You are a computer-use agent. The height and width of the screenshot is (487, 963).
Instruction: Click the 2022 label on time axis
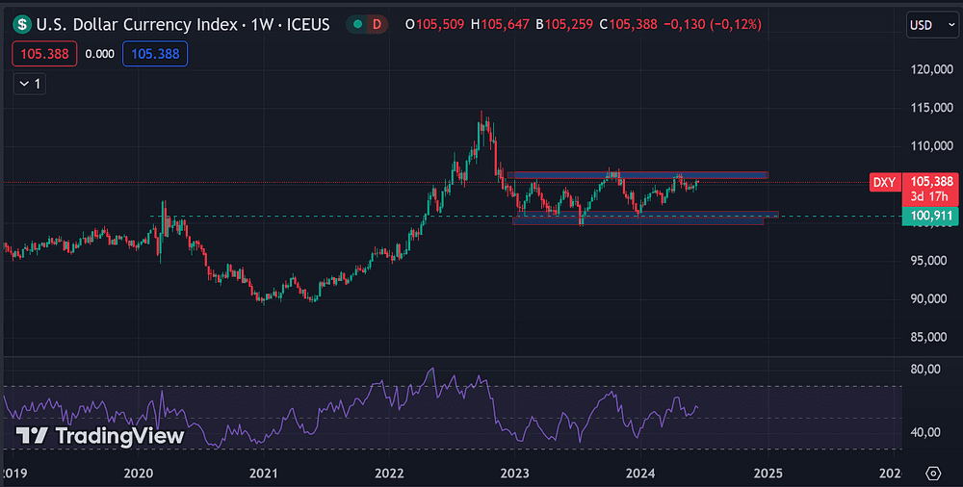point(389,474)
